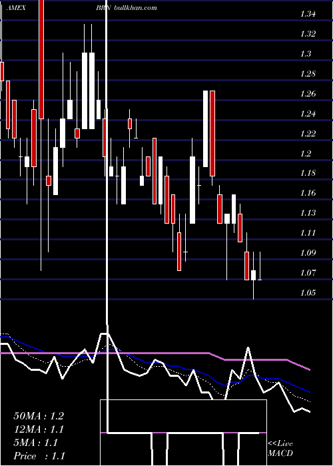Click the Live MACD label
The image size is (333, 466).
pyautogui.click(x=280, y=448)
